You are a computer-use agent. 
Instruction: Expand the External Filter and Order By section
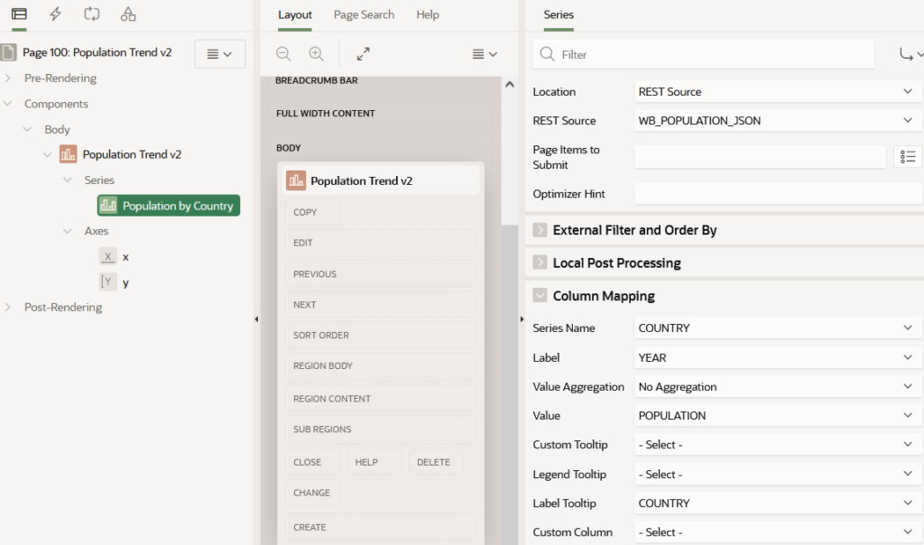[541, 230]
